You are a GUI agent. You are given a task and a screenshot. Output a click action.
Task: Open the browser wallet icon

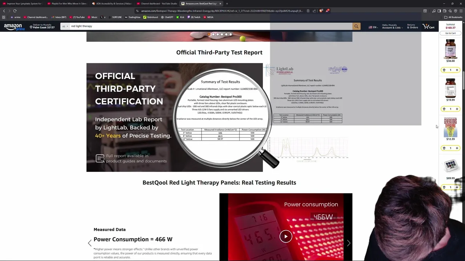(445, 11)
